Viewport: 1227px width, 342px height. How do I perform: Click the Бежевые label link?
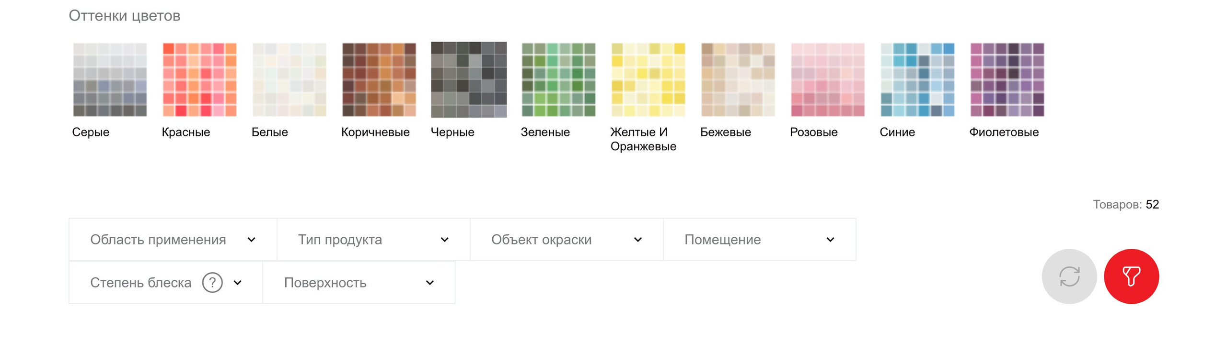725,132
